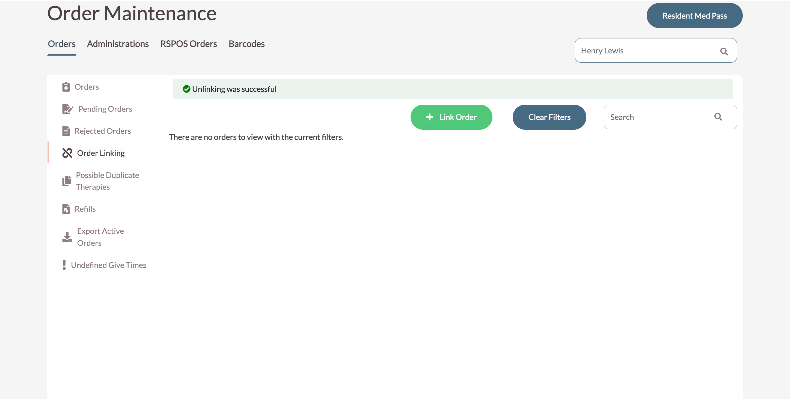Click the Rejected Orders document icon
The width and height of the screenshot is (790, 399).
[66, 131]
